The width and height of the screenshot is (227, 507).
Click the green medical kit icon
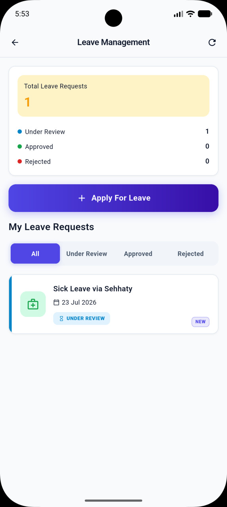click(33, 304)
